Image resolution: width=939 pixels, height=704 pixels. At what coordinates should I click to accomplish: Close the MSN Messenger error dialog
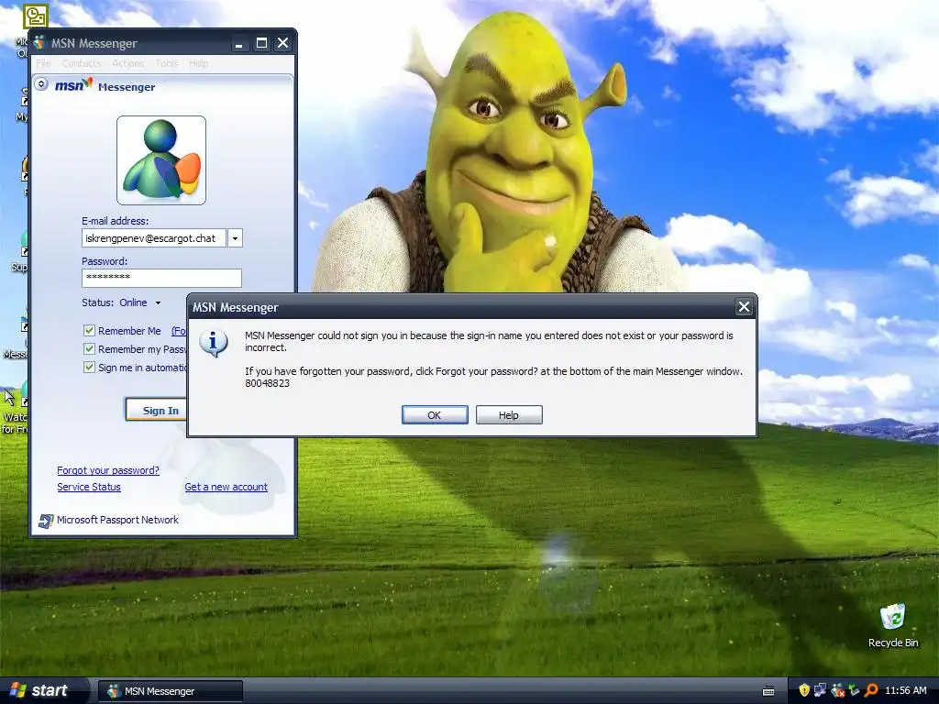pyautogui.click(x=744, y=307)
